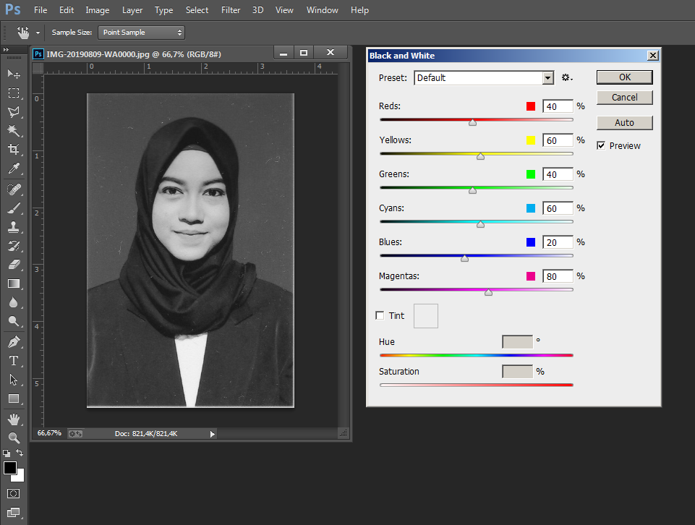Open the Sample Size dropdown

click(x=141, y=33)
